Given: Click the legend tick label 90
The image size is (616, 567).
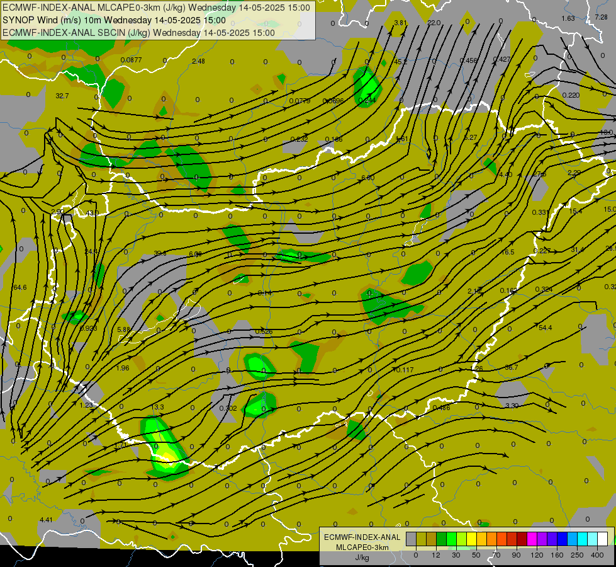Looking at the screenshot, I should pos(516,555).
